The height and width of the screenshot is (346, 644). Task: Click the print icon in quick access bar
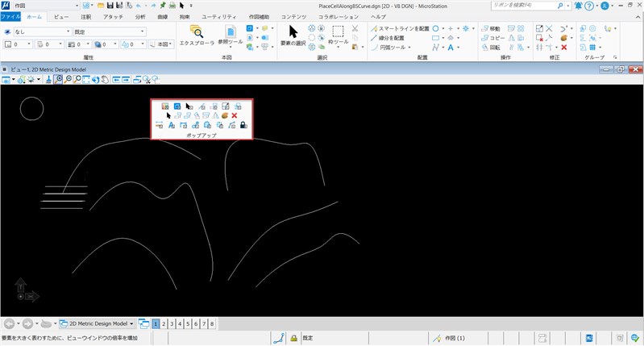(172, 6)
